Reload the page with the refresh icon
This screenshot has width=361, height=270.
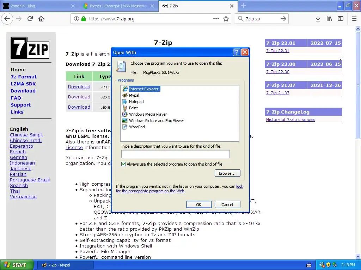click(x=30, y=19)
